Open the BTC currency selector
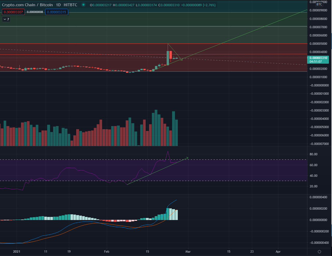Image resolution: width=332 pixels, height=256 pixels. pyautogui.click(x=319, y=4)
